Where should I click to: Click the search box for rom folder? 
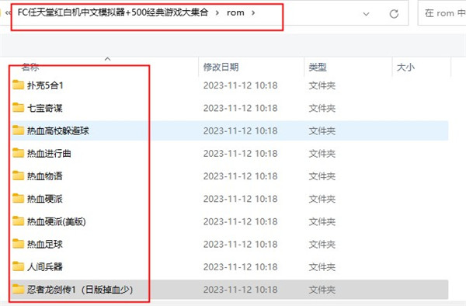pos(442,13)
